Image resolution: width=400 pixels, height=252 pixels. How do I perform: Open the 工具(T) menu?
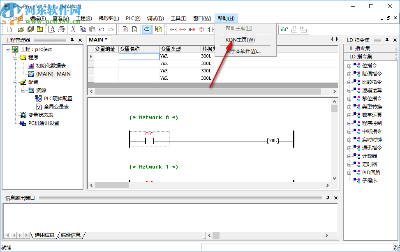coord(178,18)
